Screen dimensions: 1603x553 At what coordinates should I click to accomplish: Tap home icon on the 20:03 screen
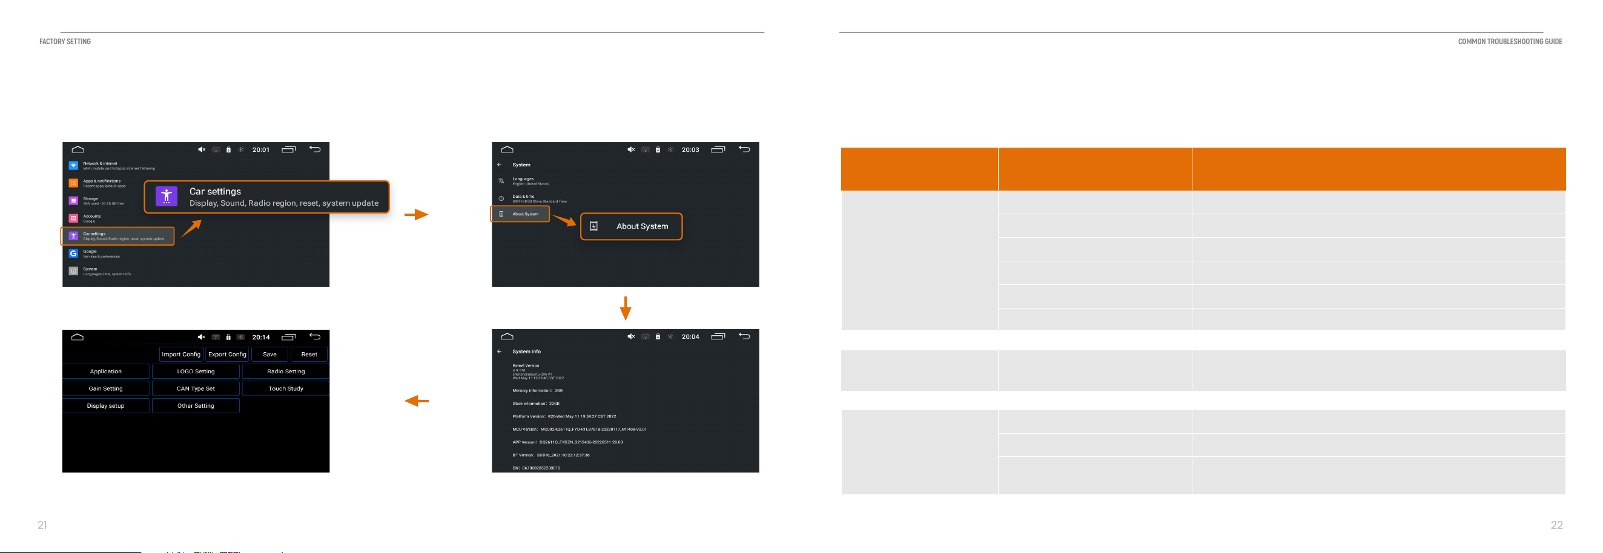point(507,150)
